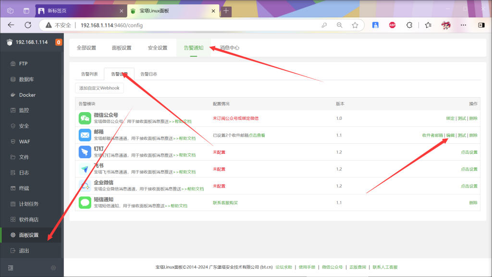
Task: Click 测试 in the 邮箱 row
Action: click(x=462, y=135)
